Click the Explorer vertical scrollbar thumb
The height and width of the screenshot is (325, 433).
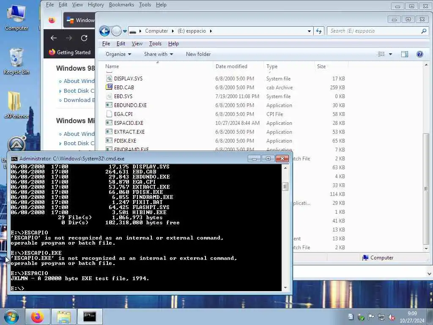click(x=426, y=188)
